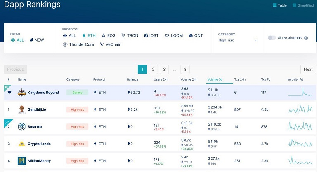The image size is (317, 172).
Task: Open the Kingdoms Beyond dapp
Action: [x=43, y=93]
